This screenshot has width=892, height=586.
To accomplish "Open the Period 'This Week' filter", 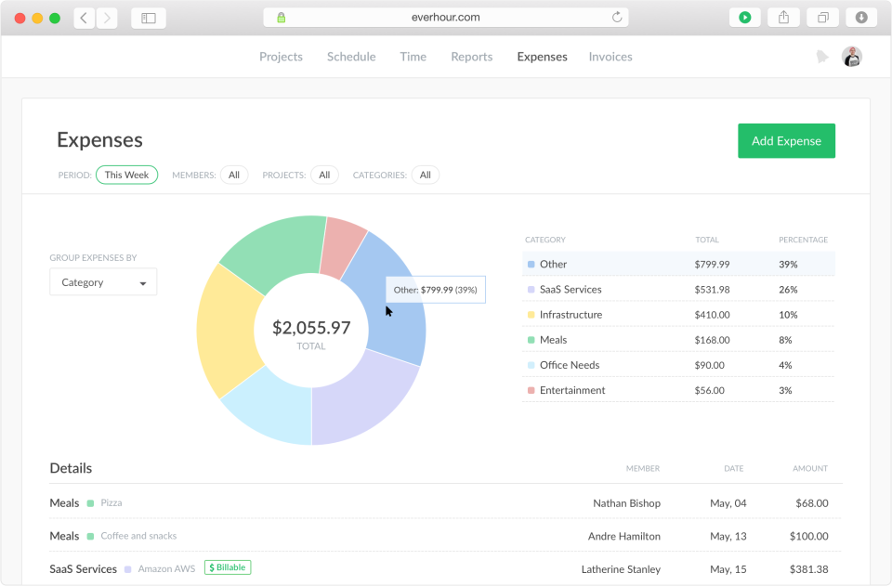I will tap(127, 176).
